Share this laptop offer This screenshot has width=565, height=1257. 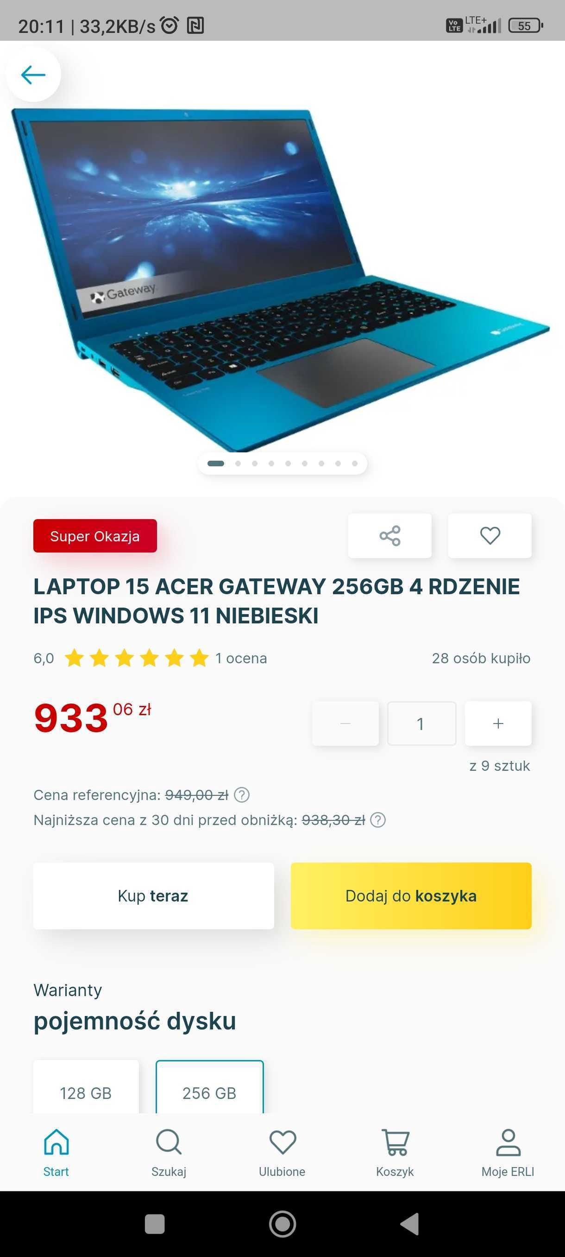coord(389,535)
